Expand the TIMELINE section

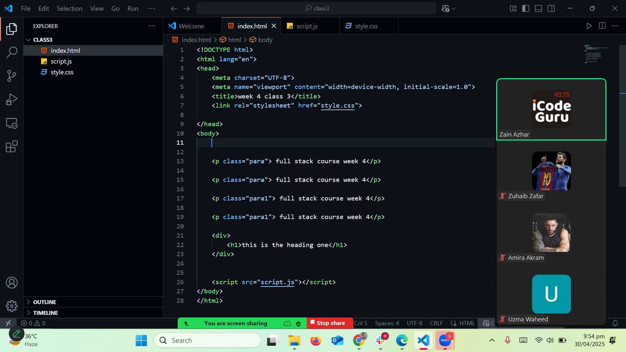pyautogui.click(x=45, y=313)
